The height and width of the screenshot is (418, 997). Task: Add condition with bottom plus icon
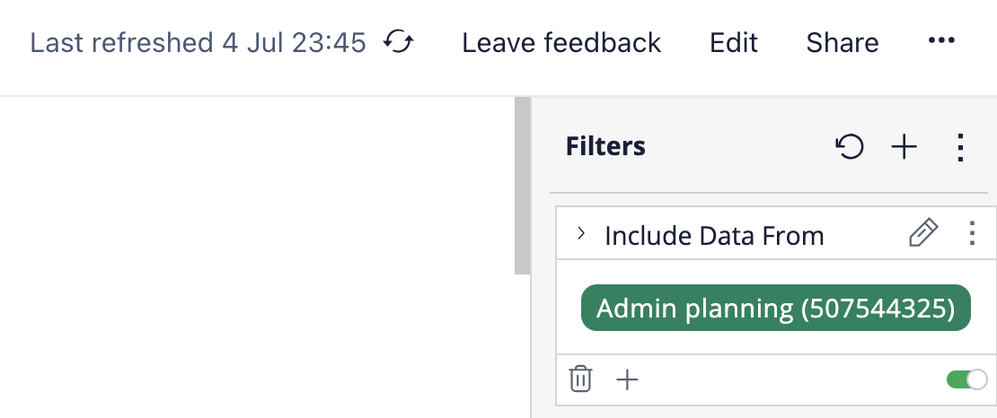coord(627,379)
